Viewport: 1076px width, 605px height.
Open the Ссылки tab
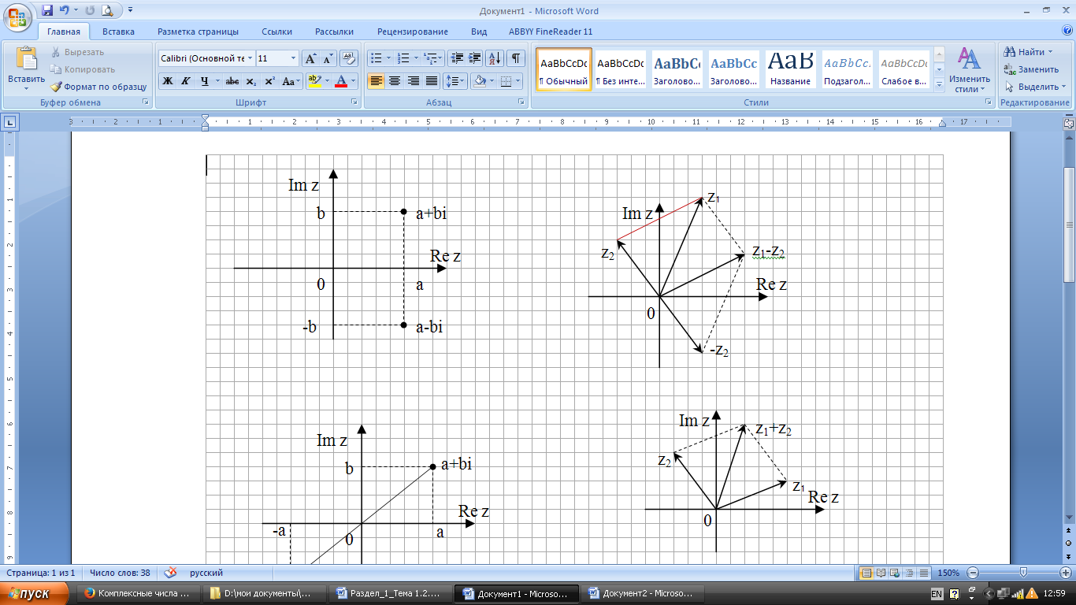(277, 32)
